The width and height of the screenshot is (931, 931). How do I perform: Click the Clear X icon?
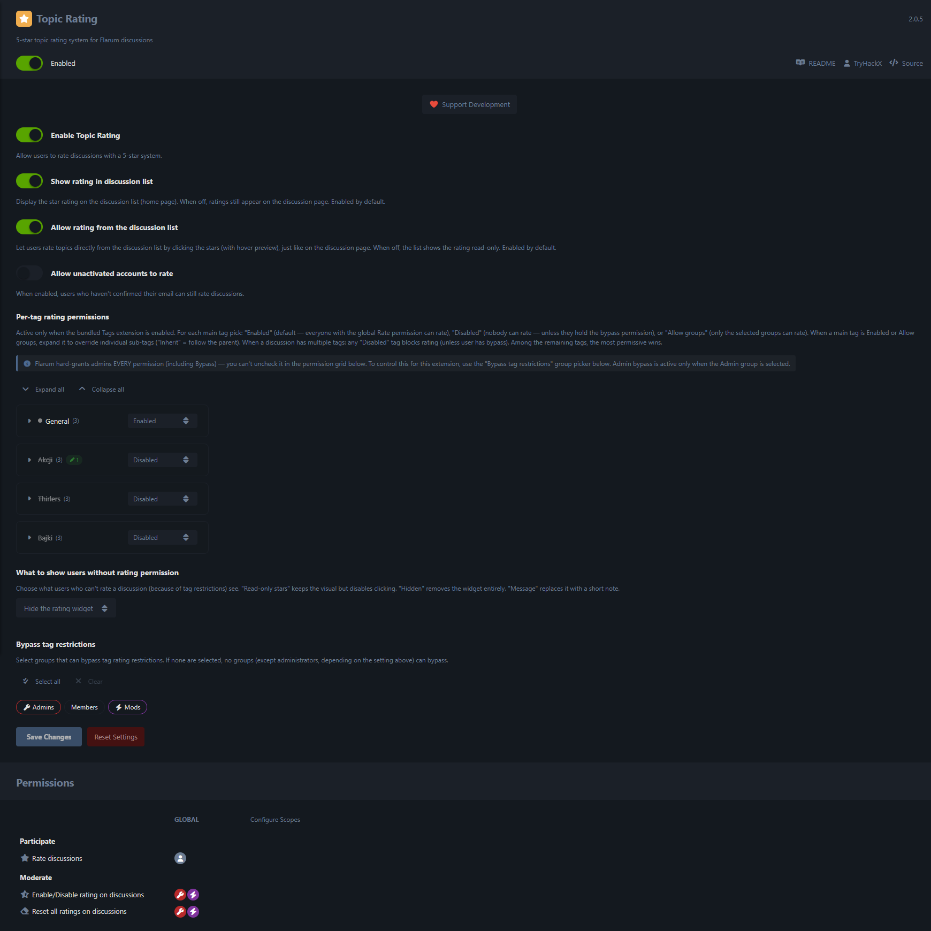click(79, 681)
